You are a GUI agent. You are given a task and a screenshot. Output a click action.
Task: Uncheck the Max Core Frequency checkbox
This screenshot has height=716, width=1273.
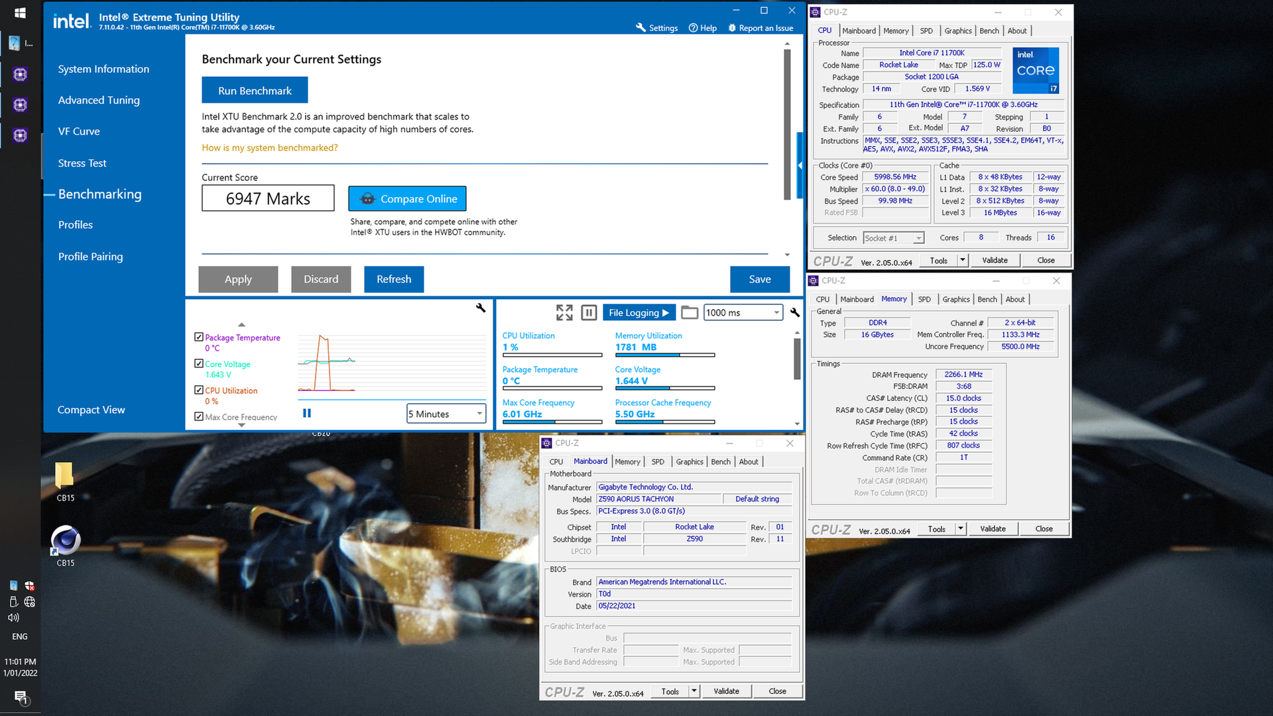tap(199, 416)
